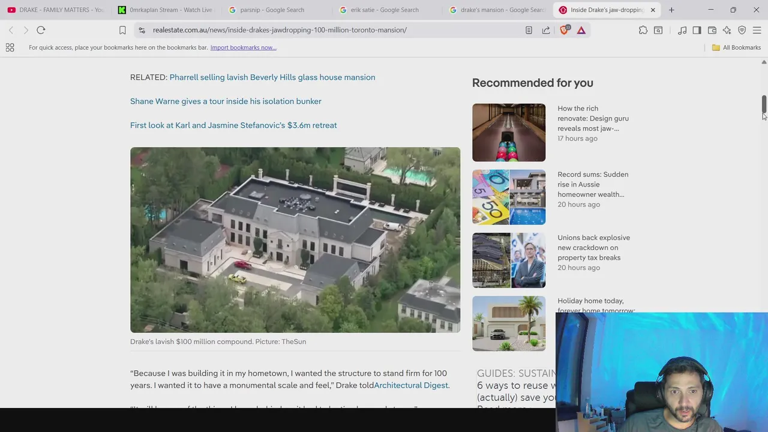Viewport: 768px width, 432px height.
Task: Switch to erik satie Google Search tab
Action: point(386,10)
